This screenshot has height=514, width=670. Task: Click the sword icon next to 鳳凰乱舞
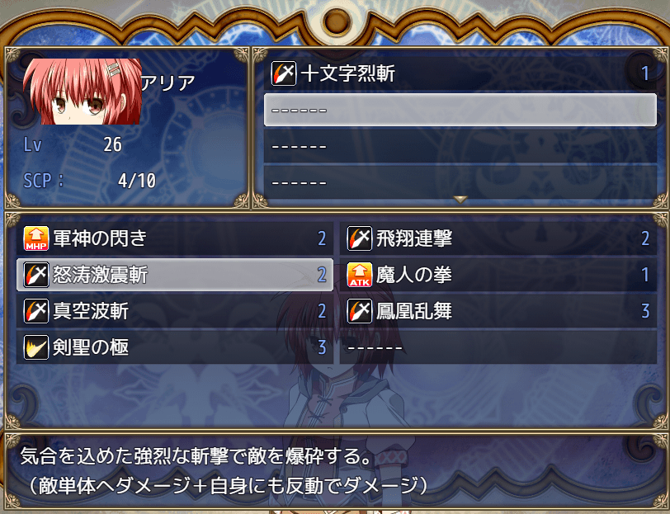[x=360, y=310]
